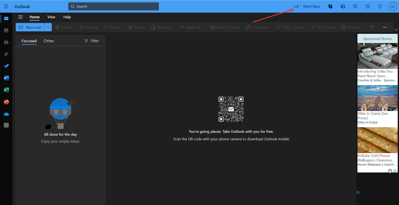Launch Word from sidebar
399x205 pixels.
coord(6,78)
